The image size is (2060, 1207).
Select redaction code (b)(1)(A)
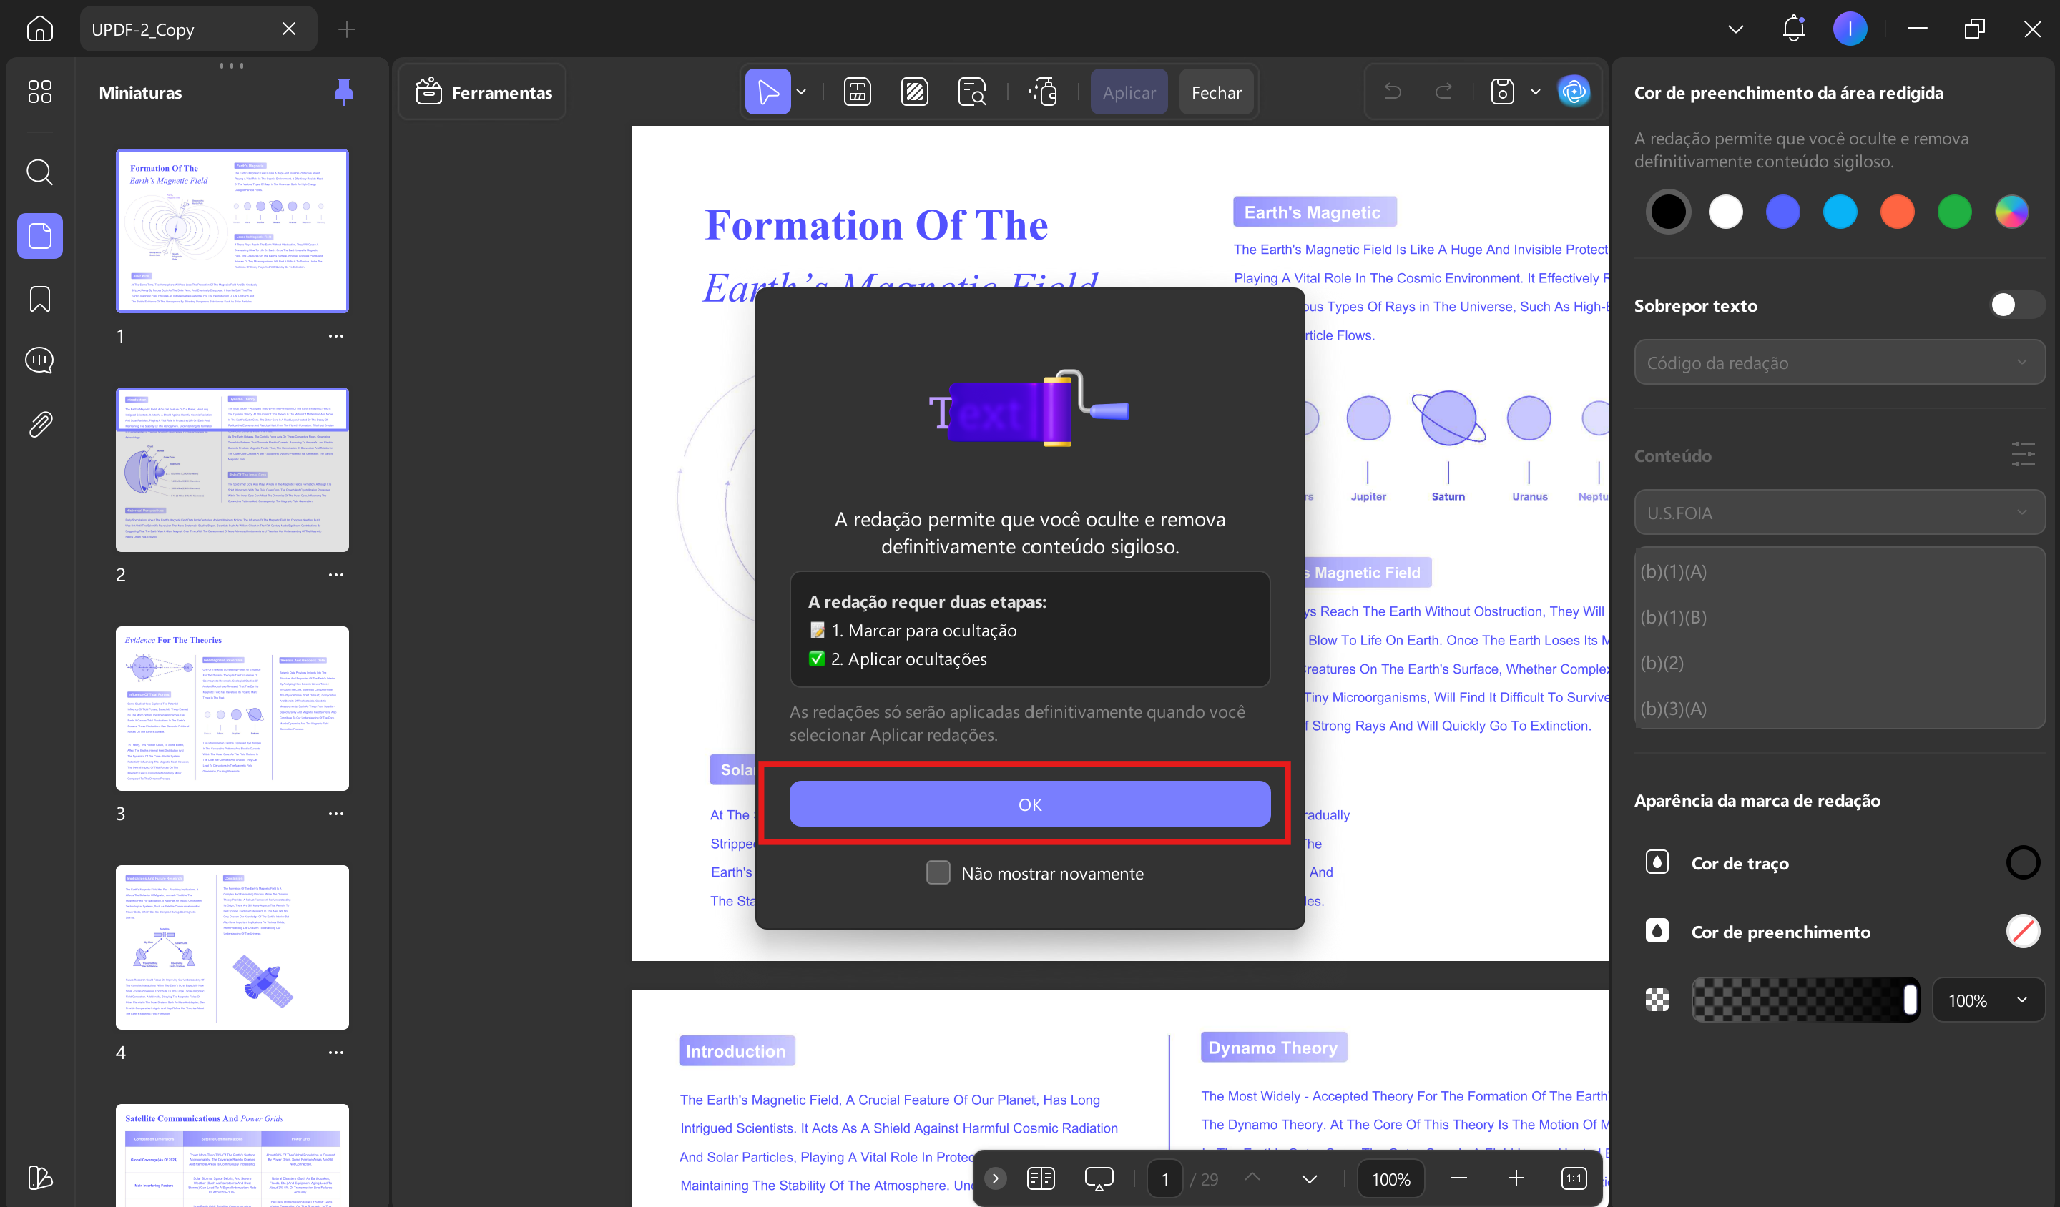(x=1839, y=571)
